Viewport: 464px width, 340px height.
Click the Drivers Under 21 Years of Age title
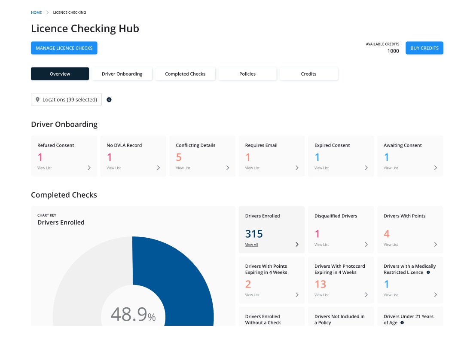(409, 319)
